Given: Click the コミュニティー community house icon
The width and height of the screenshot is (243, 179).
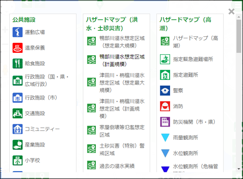Looking at the screenshot, I should tap(18, 129).
